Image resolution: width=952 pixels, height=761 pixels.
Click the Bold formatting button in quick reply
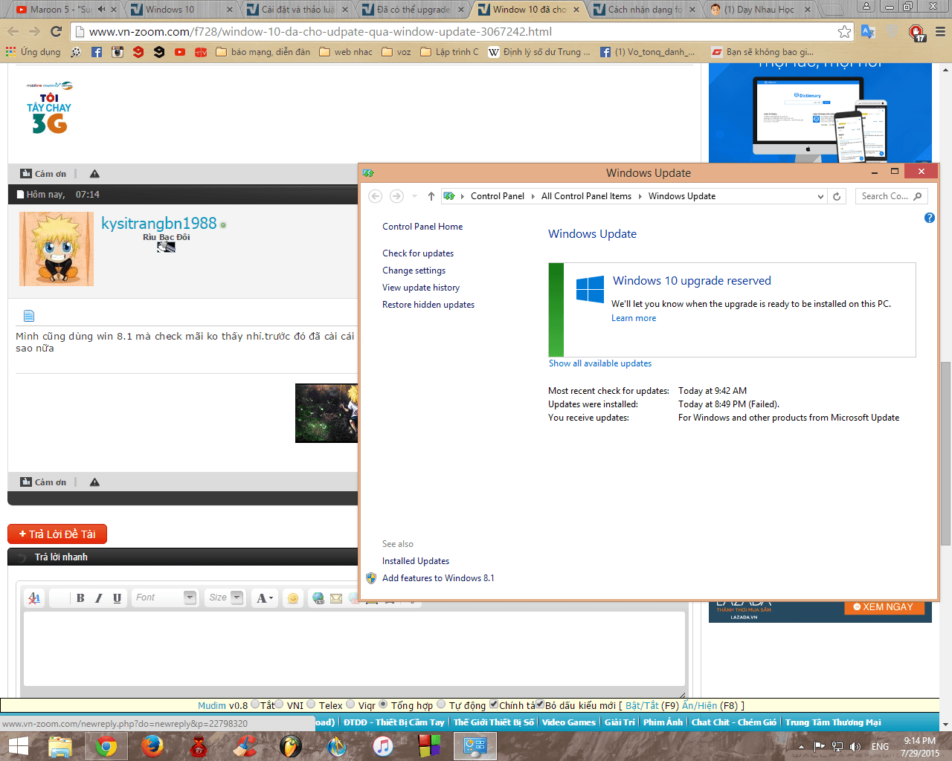(80, 598)
